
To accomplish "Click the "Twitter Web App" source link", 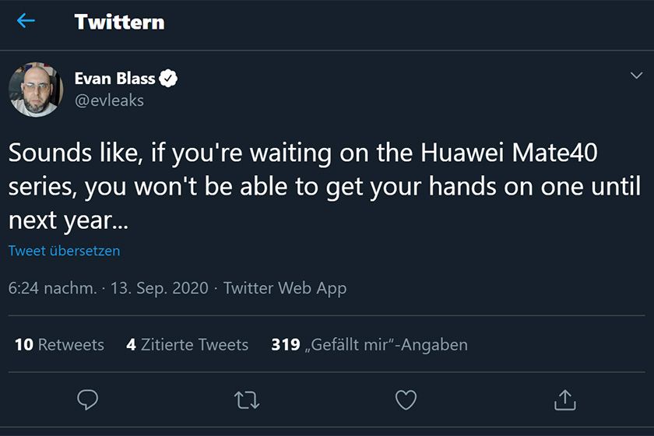I will [285, 288].
